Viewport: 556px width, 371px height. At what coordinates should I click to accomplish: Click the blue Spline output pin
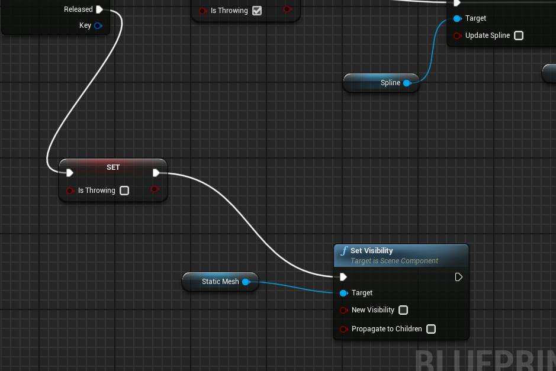pos(407,82)
